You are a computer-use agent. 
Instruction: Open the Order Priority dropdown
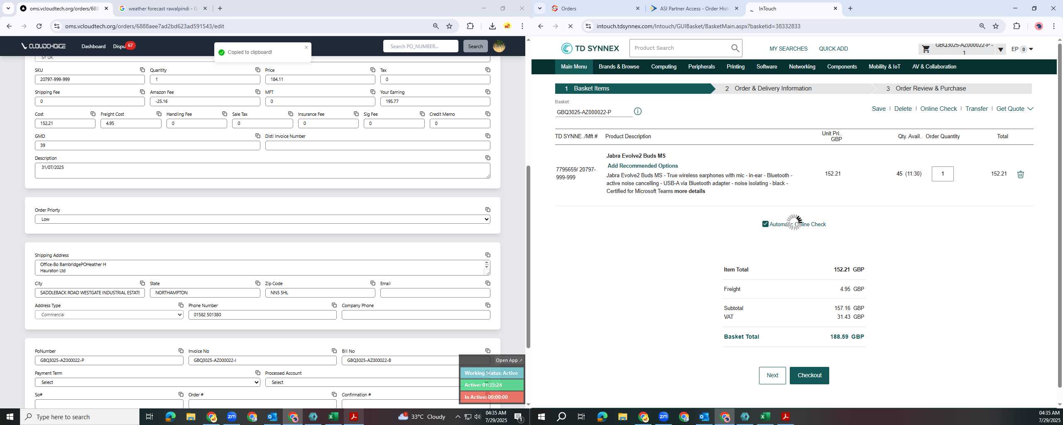tap(262, 219)
